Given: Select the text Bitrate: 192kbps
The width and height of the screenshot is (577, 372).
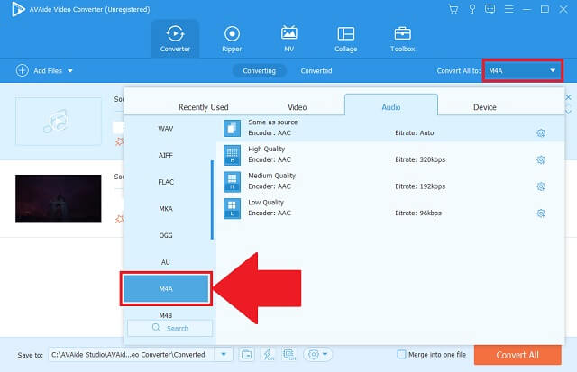Looking at the screenshot, I should pos(420,186).
